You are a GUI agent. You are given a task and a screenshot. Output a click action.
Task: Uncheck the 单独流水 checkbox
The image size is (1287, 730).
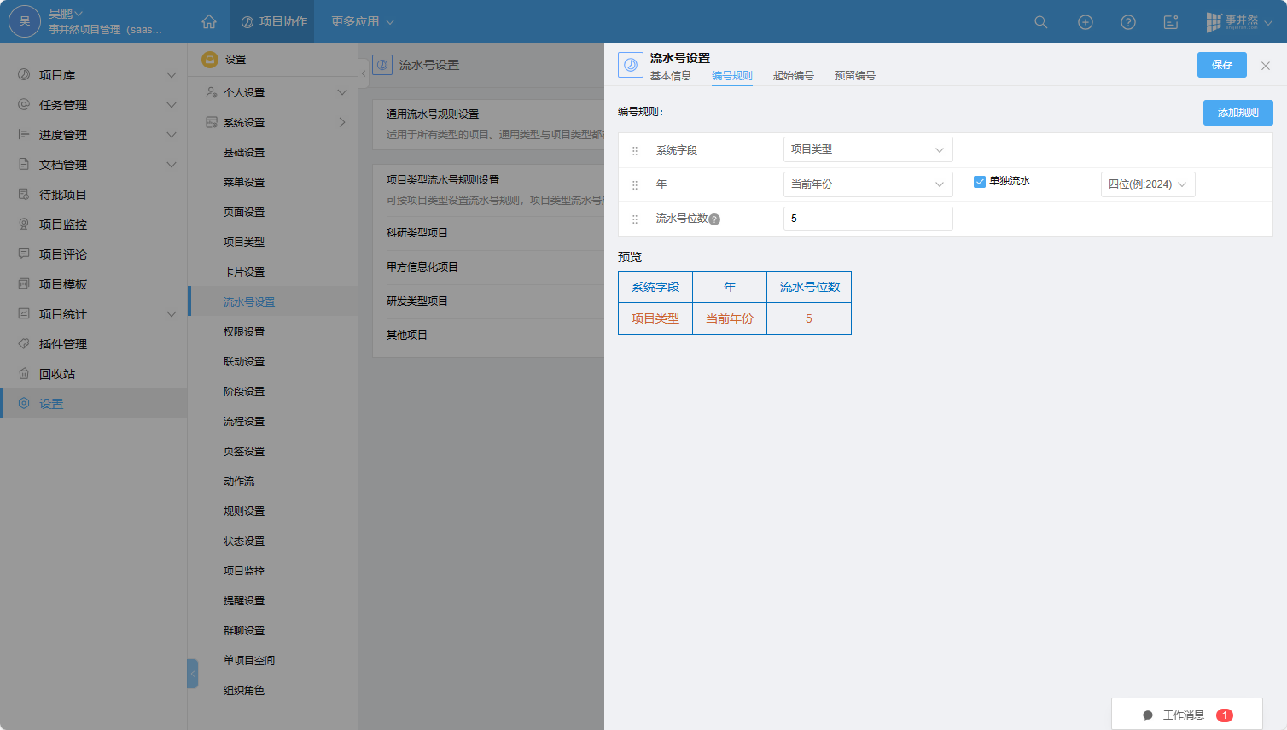pos(980,182)
